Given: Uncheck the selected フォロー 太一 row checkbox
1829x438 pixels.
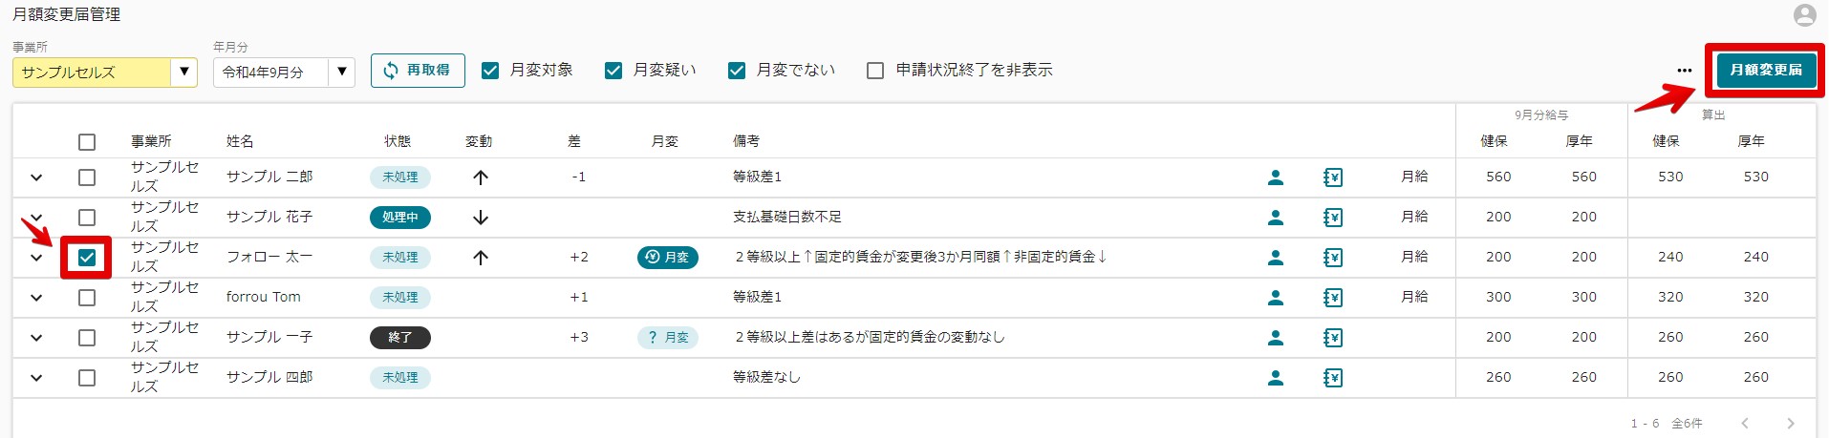Looking at the screenshot, I should (87, 258).
